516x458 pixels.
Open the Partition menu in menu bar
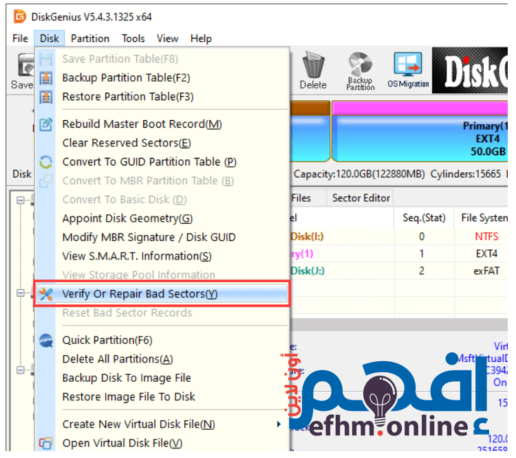point(90,38)
